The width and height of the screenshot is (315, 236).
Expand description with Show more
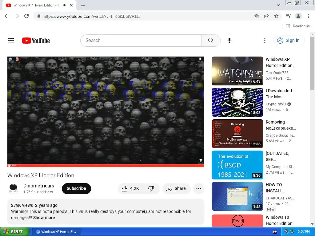click(44, 218)
